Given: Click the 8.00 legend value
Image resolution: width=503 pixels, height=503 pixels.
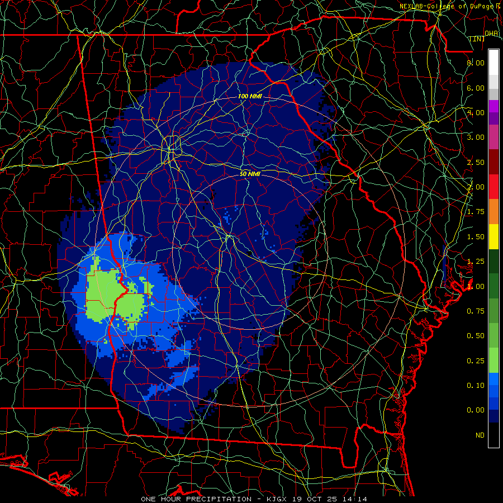Looking at the screenshot, I should [x=476, y=63].
